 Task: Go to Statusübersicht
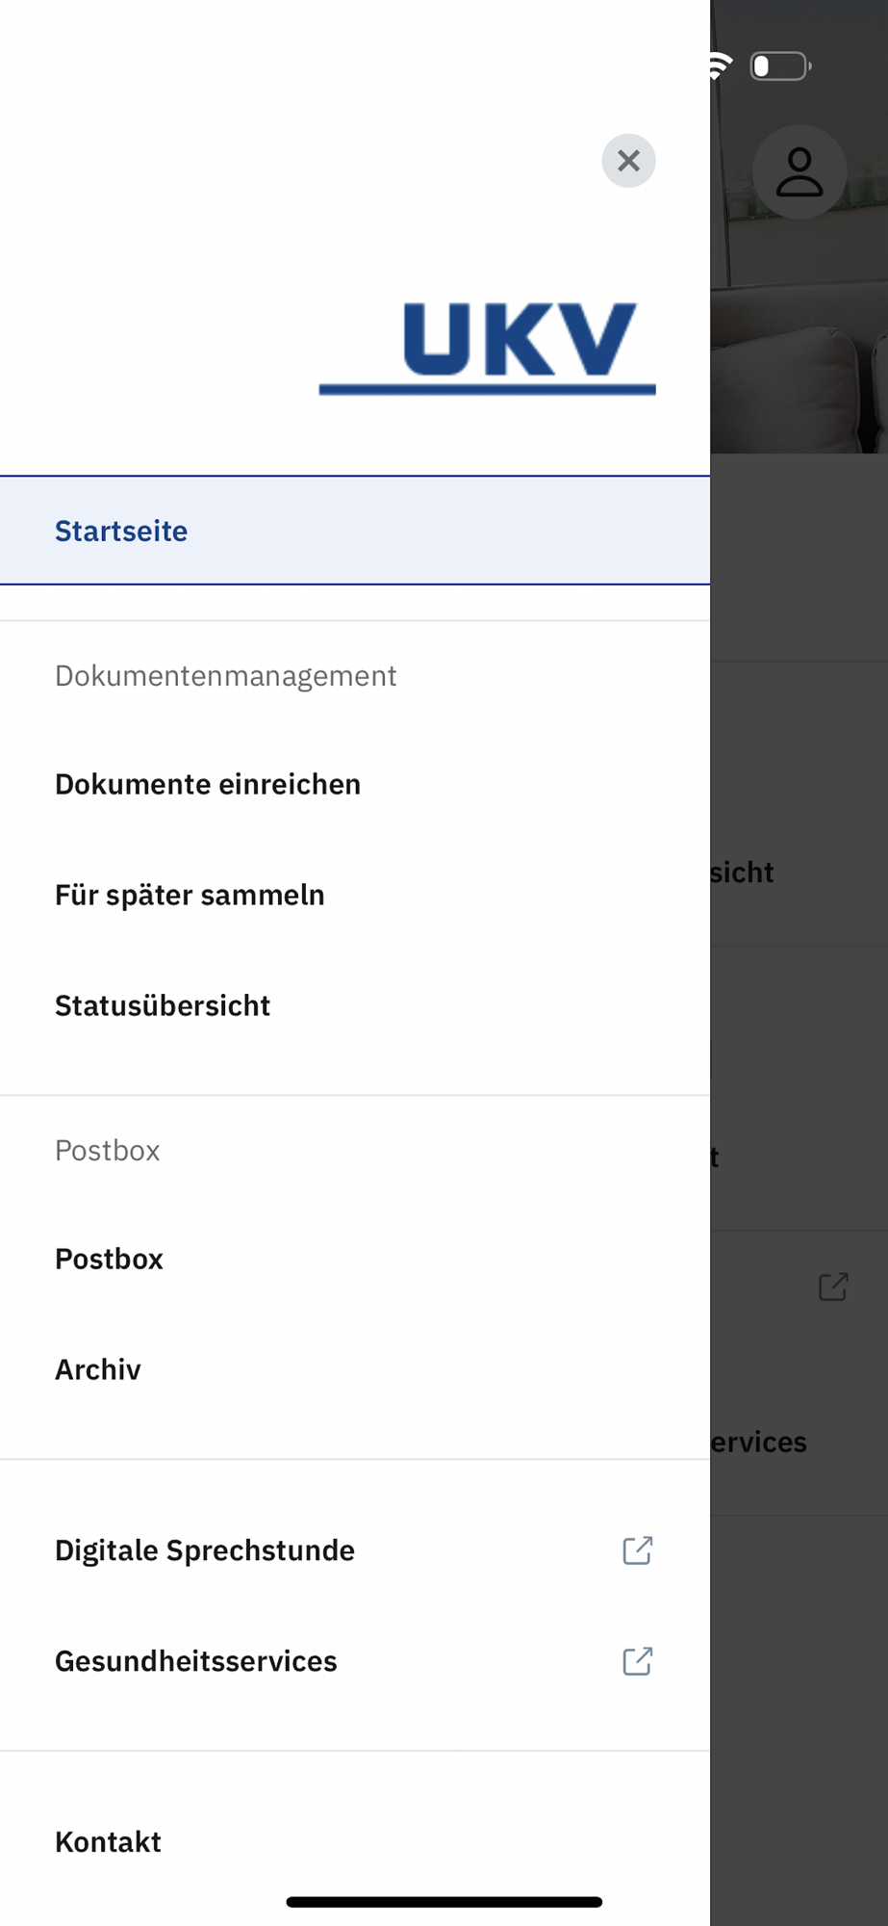(163, 1005)
